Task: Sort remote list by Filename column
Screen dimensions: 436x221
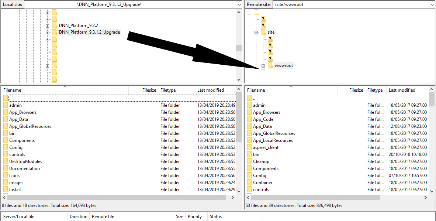Action: click(x=291, y=90)
